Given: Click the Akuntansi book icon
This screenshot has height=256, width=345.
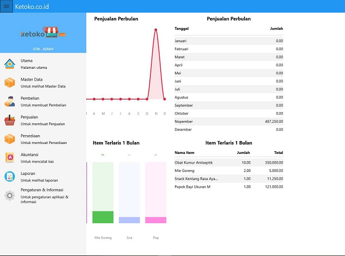Looking at the screenshot, I should click(x=9, y=158).
